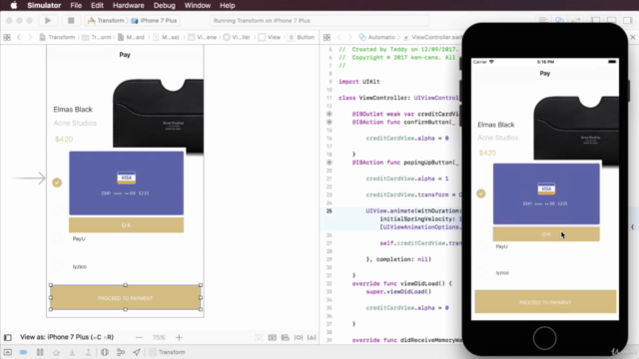Click the Add New Constraints (Pin) icon
Viewport: 639px width, 359px height.
pyautogui.click(x=299, y=337)
